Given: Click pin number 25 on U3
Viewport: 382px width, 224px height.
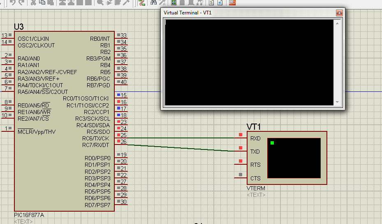Looking at the screenshot, I should pyautogui.click(x=123, y=135).
